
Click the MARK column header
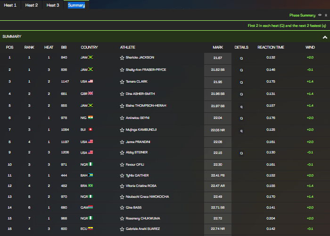tap(218, 47)
